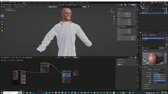Click the viewport zoom magnifier icon
The height and width of the screenshot is (94, 168).
pos(114,16)
